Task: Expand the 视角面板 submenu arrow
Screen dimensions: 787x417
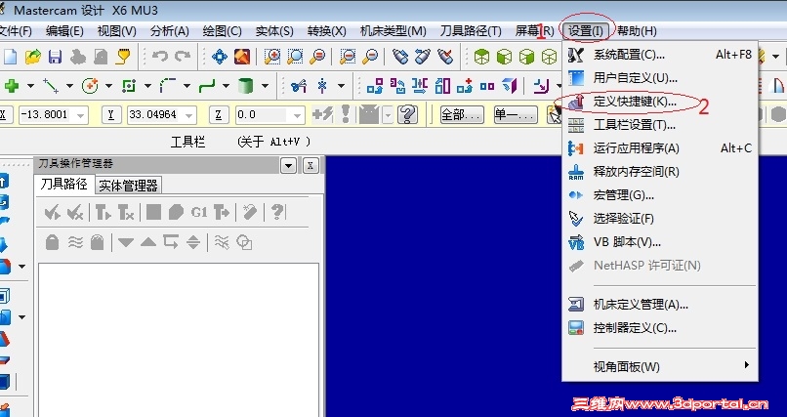Action: coord(747,365)
